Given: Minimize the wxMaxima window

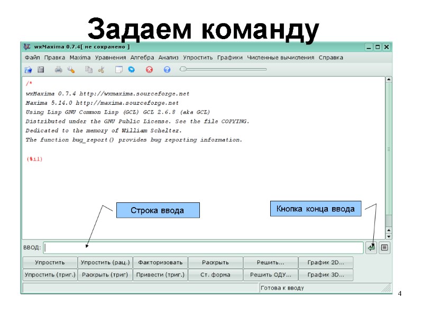Looking at the screenshot, I should 369,47.
